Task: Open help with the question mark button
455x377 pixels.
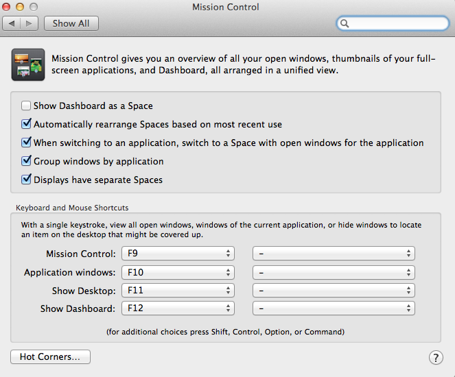Action: tap(436, 358)
